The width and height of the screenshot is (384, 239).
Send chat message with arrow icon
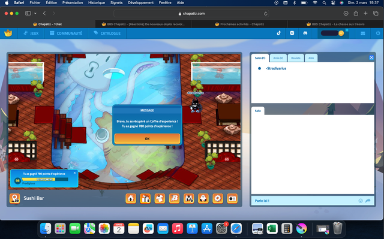coord(368,201)
